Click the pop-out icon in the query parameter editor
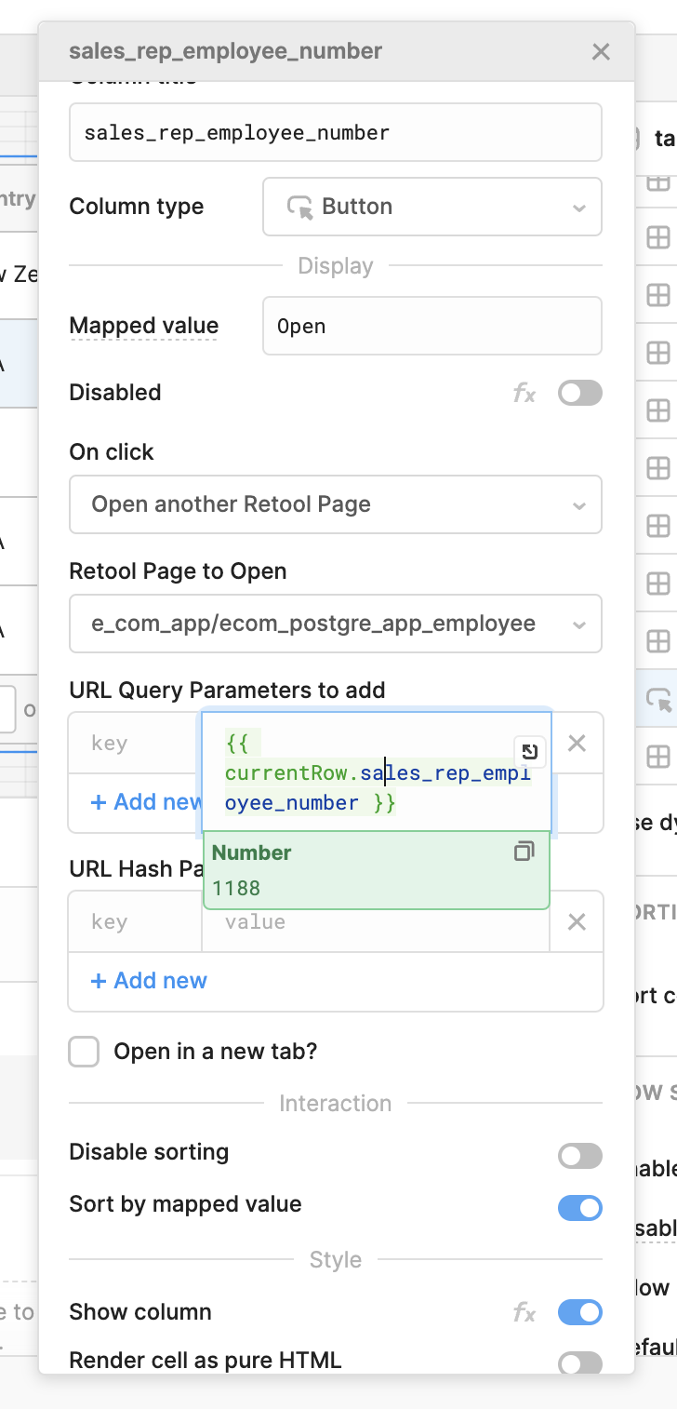The width and height of the screenshot is (677, 1409). click(x=529, y=752)
